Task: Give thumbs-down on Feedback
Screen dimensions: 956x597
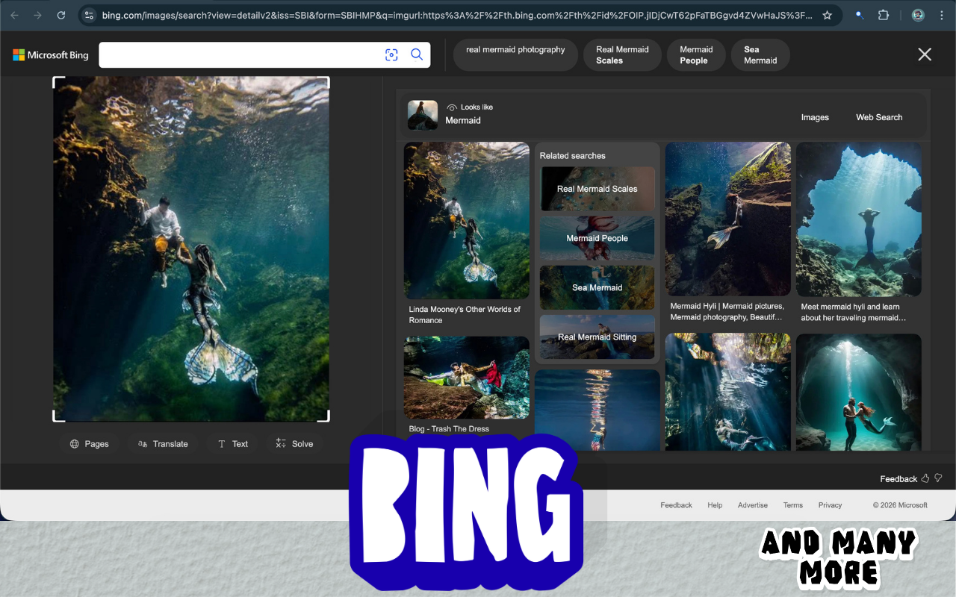Action: click(x=938, y=478)
